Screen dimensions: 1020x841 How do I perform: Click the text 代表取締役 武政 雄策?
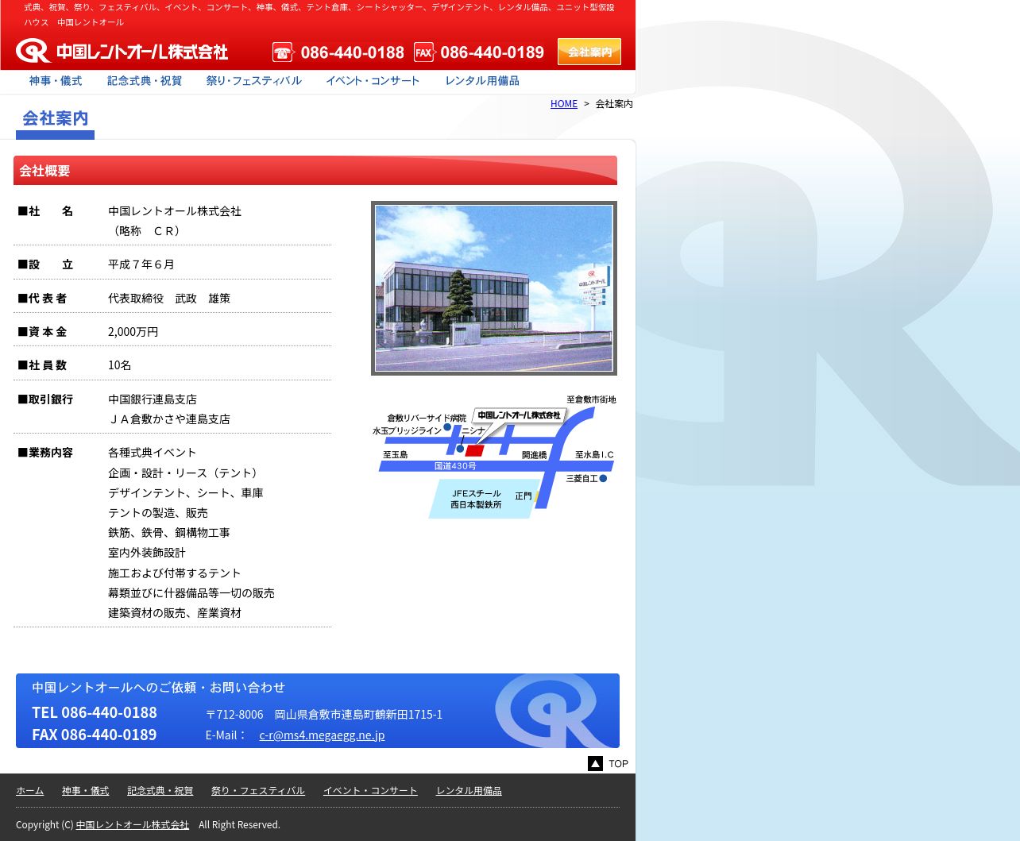pyautogui.click(x=169, y=299)
